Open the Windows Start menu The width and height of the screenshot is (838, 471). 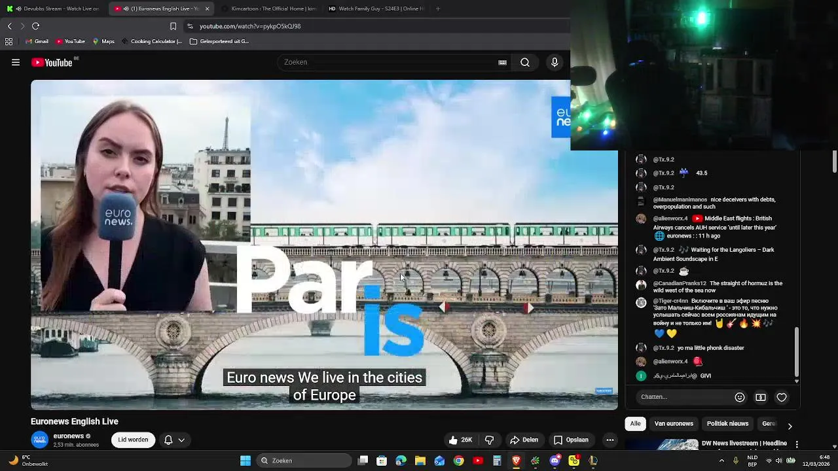pos(246,461)
